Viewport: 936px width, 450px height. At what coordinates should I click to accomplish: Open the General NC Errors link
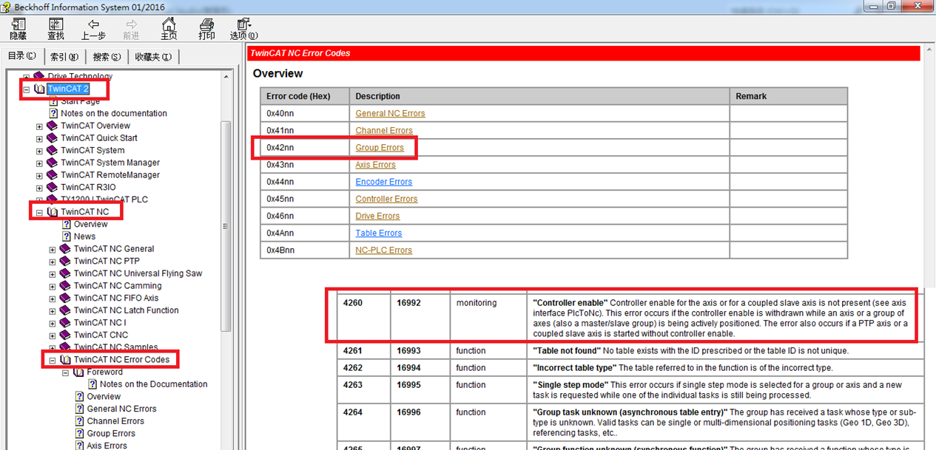click(390, 114)
